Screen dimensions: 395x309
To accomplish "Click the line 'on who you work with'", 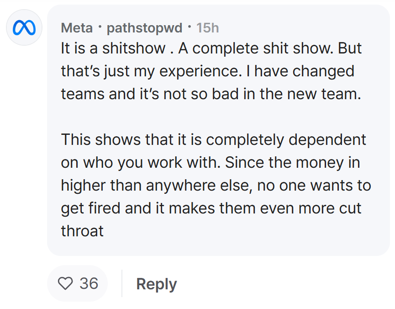I will (211, 163).
